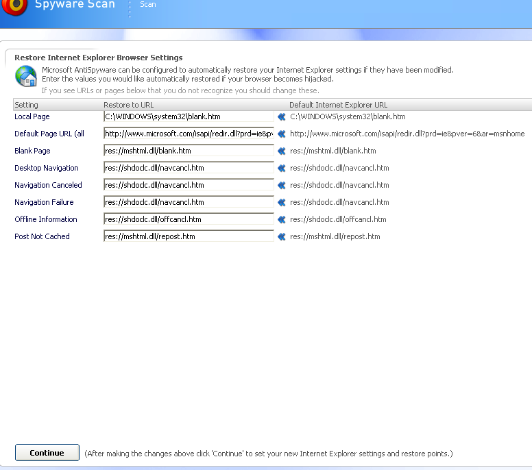
Task: Click restore-default arrow icon for Navigation Failure
Action: click(282, 202)
